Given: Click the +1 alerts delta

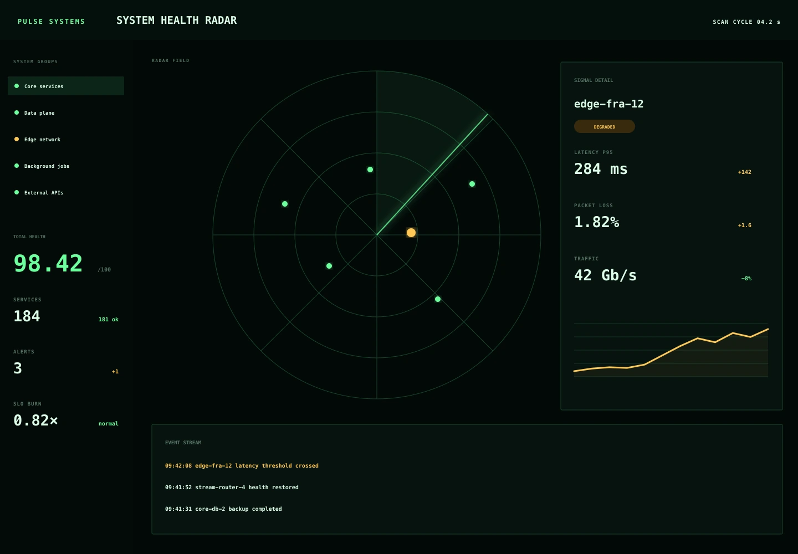Looking at the screenshot, I should [115, 371].
